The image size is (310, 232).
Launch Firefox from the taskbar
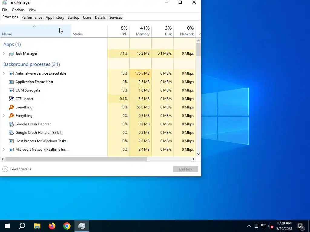(52, 226)
